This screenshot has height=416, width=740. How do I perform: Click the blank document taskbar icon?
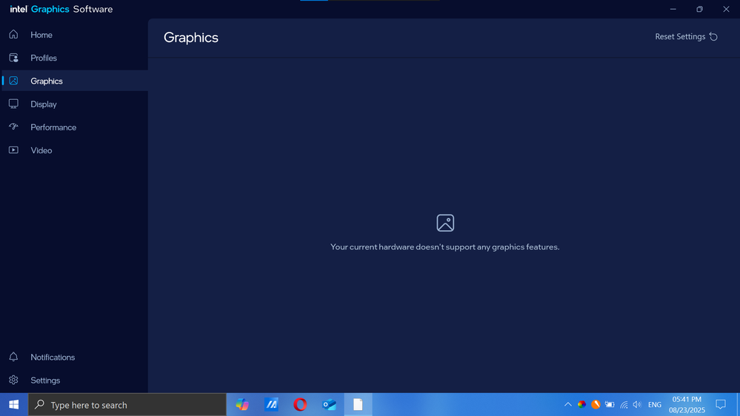358,405
